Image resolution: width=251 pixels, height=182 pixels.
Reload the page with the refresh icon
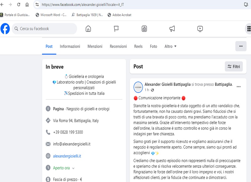(x=19, y=4)
